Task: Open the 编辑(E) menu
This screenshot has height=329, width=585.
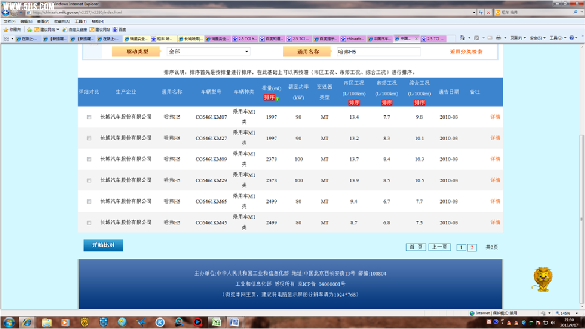Action: pyautogui.click(x=26, y=21)
